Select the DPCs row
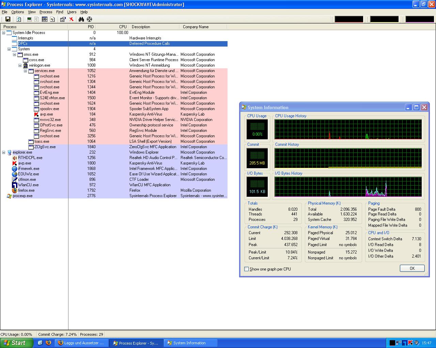This screenshot has height=348, width=436. pyautogui.click(x=114, y=43)
